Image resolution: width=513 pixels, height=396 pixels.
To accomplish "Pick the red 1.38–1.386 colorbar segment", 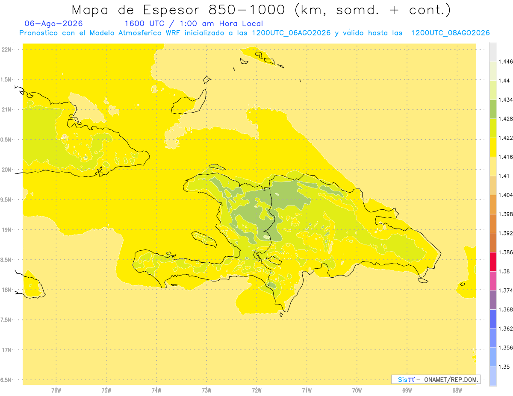I will pos(493,262).
